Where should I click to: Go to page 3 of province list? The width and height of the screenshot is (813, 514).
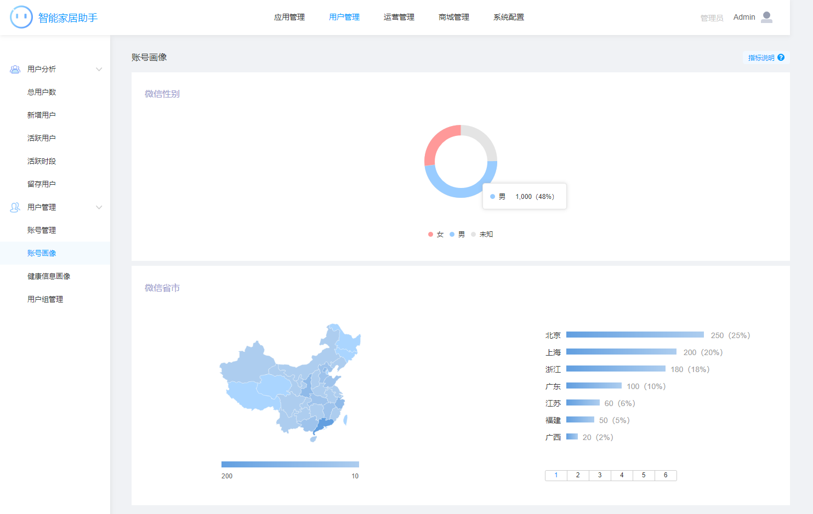600,476
